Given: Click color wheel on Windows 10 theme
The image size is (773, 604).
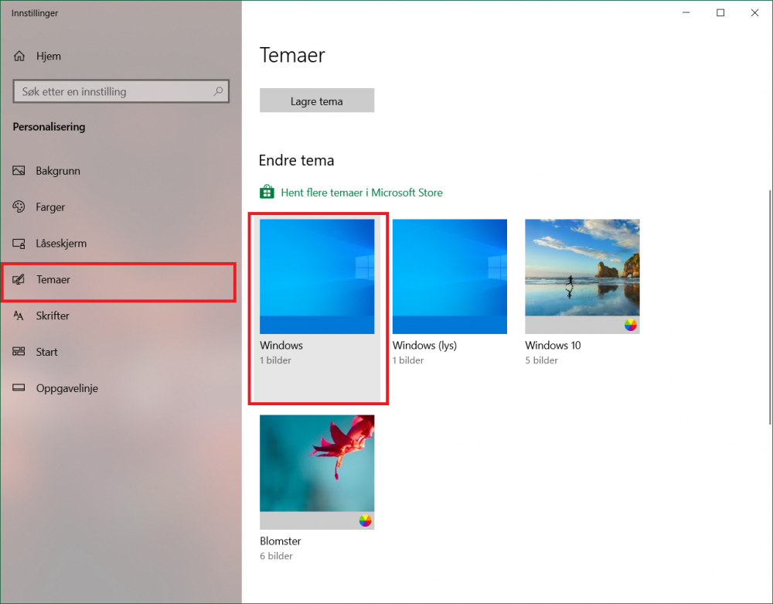Looking at the screenshot, I should (631, 325).
